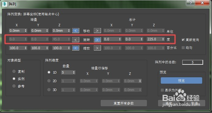Click the incremental scale Y 100.0 field
The height and width of the screenshot is (113, 212).
pos(40,48)
